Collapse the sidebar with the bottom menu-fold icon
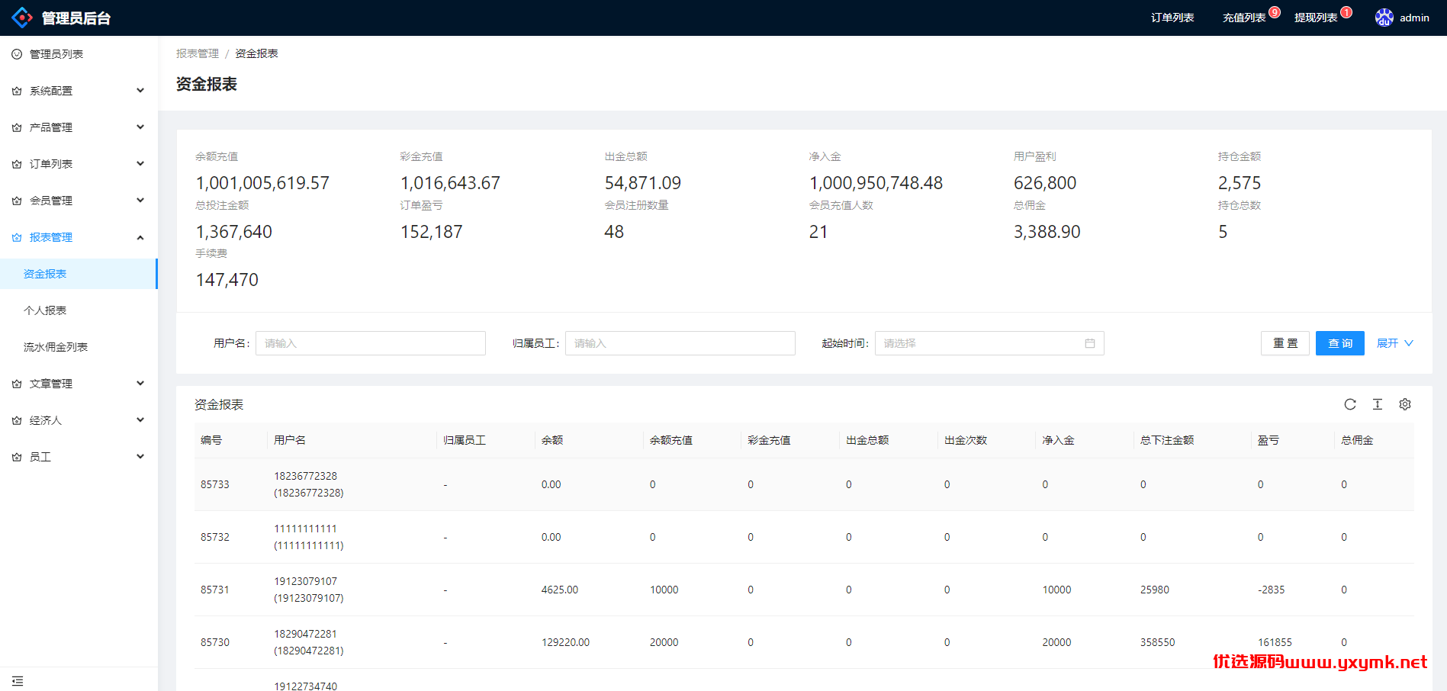The image size is (1447, 691). [18, 680]
